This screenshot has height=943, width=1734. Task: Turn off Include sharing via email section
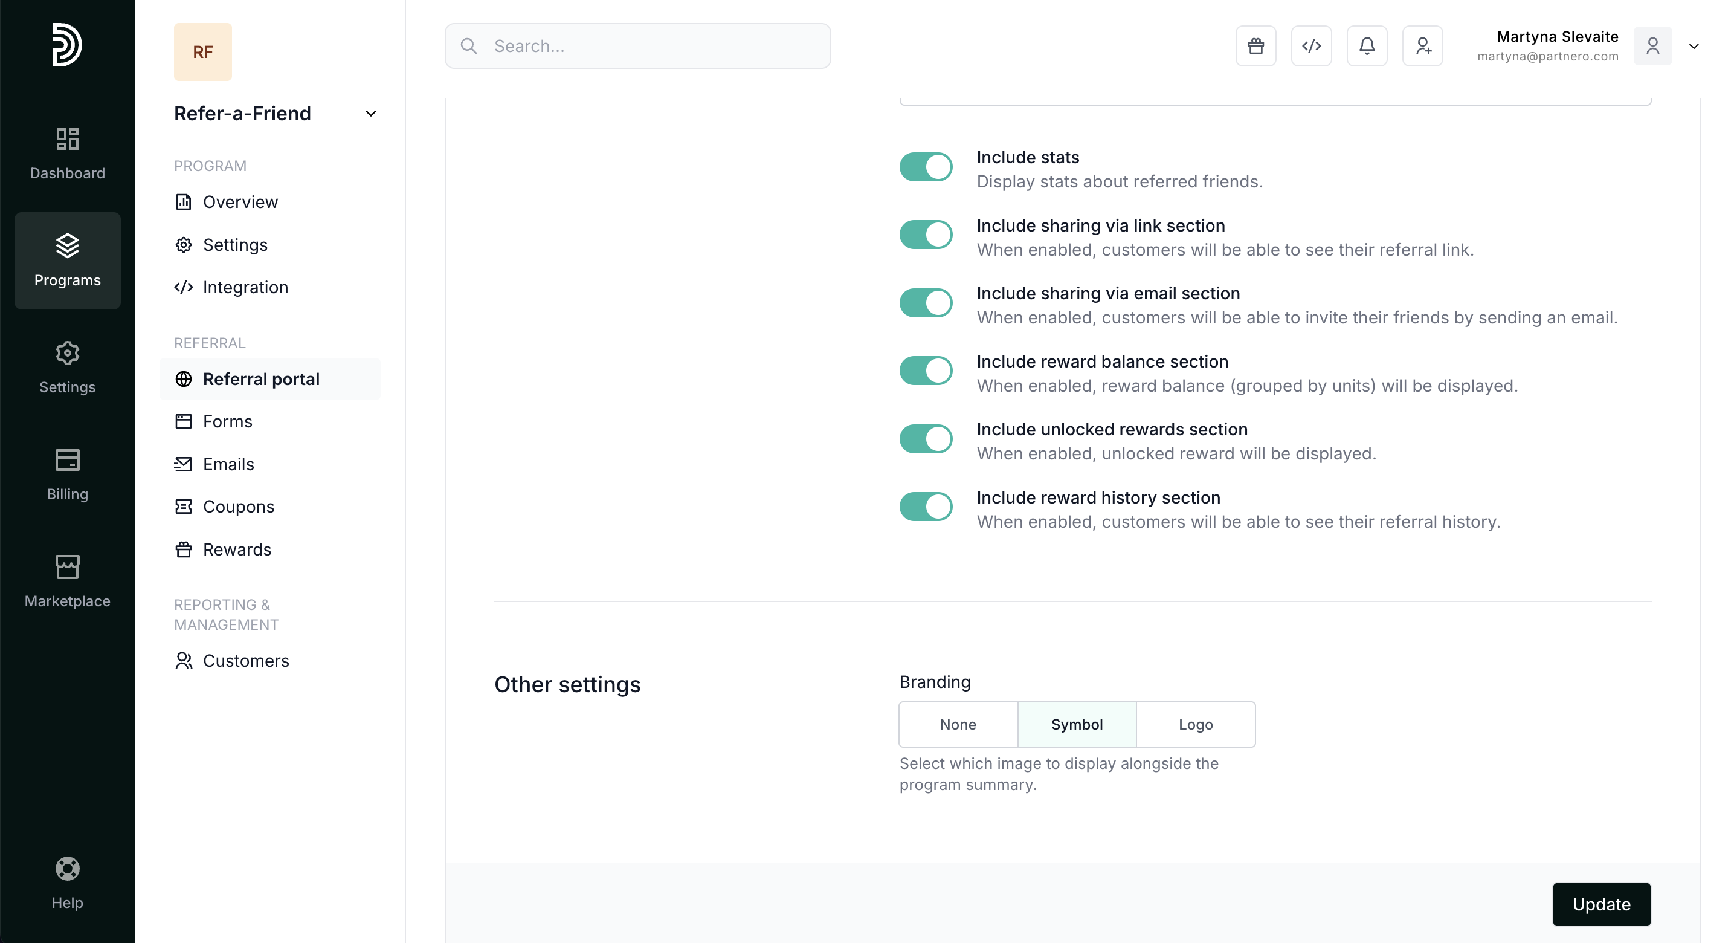(926, 303)
